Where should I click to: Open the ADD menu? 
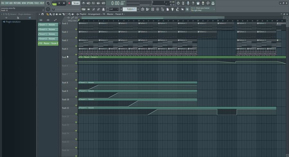point(11,3)
